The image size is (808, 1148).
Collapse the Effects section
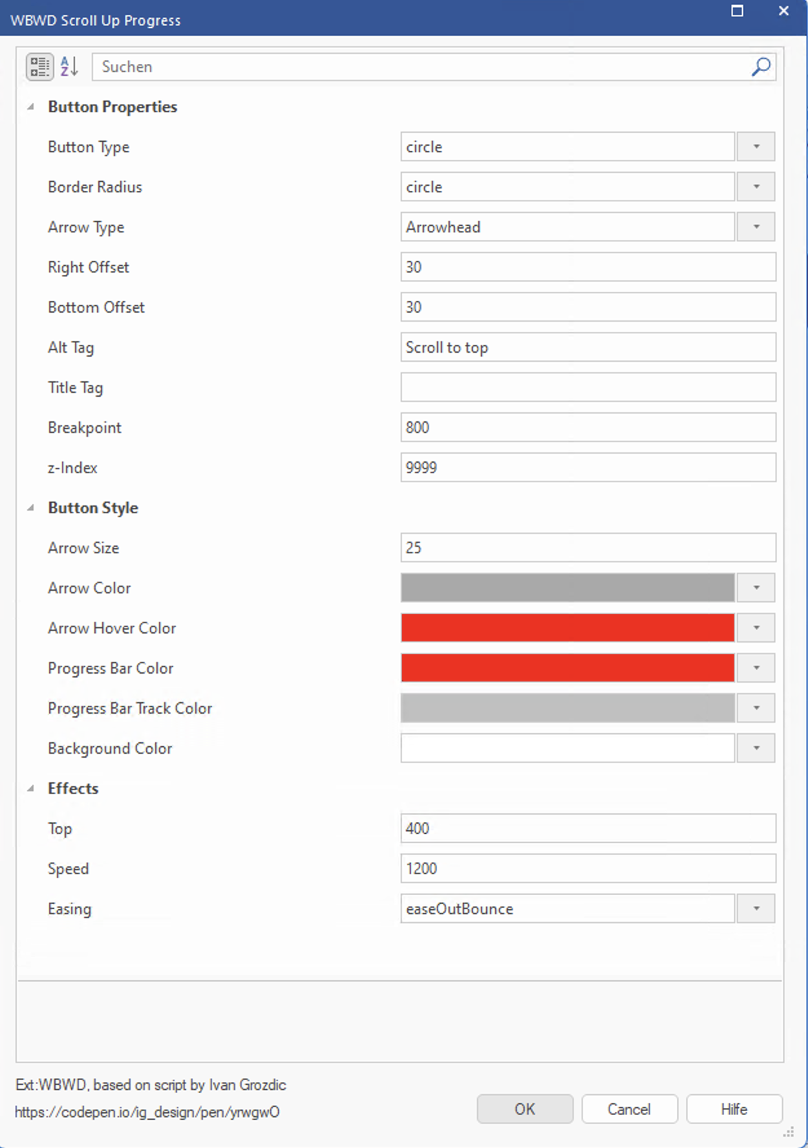click(30, 788)
